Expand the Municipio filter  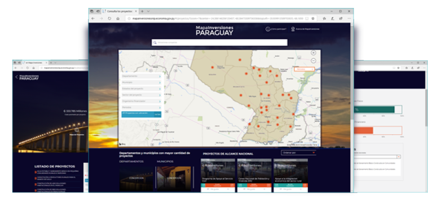(x=141, y=82)
